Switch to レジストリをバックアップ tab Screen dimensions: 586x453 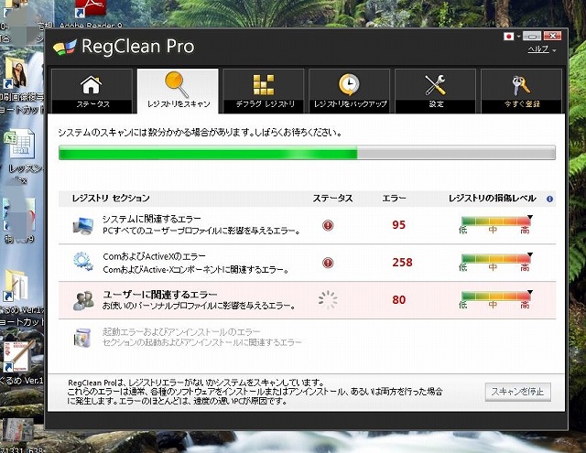coord(350,91)
